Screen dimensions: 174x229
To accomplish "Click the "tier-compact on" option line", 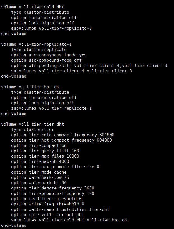I will coord(39,145).
